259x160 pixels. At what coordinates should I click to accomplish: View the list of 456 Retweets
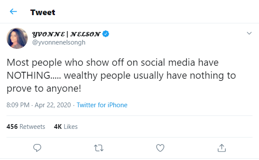click(26, 127)
